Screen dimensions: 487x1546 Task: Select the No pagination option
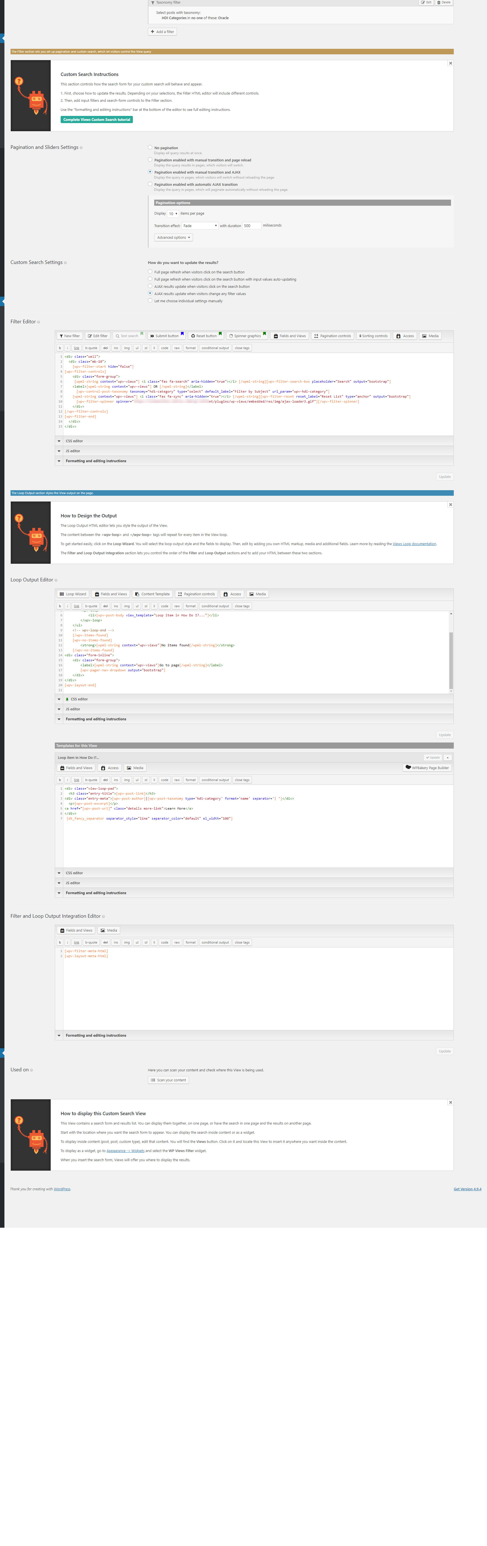pos(150,148)
